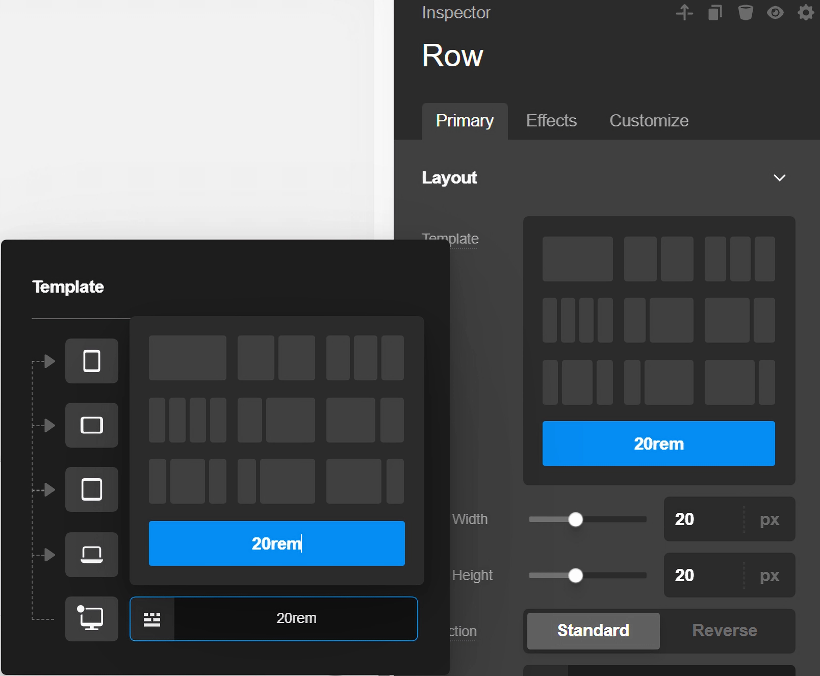Select Standard direction
Image resolution: width=820 pixels, height=676 pixels.
[593, 631]
